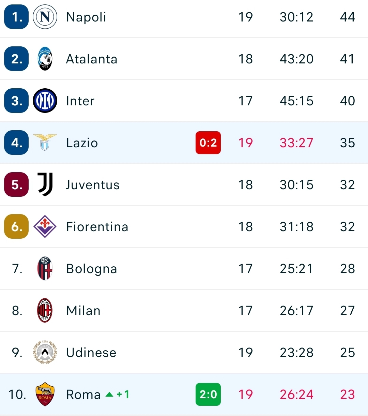Viewport: 368px width, 416px height.
Task: Click the Roma wolf crest
Action: click(45, 394)
